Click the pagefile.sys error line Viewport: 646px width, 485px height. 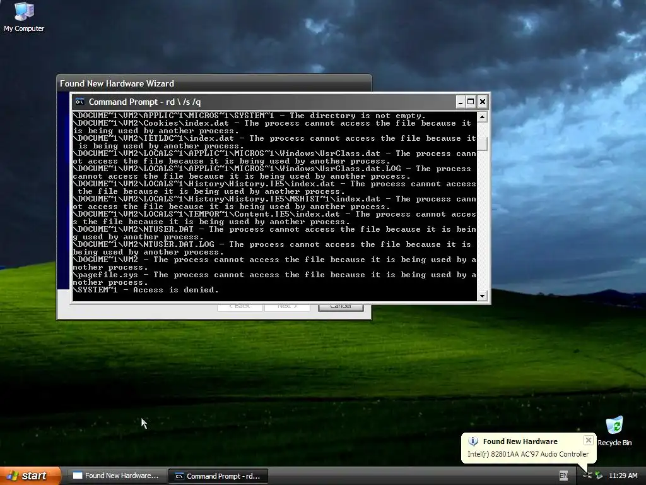tap(275, 278)
